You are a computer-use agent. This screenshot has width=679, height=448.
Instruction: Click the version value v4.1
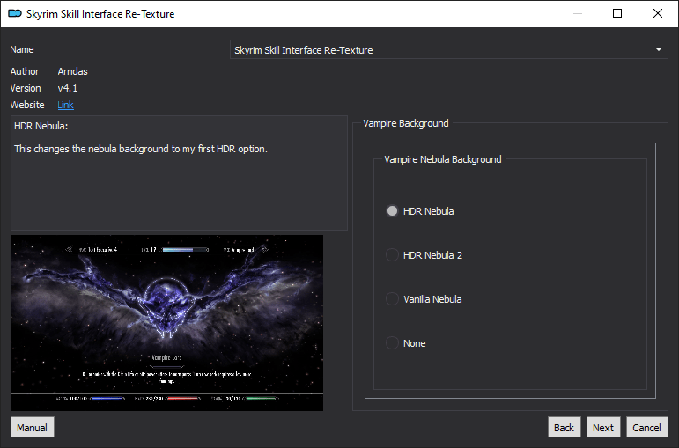pos(68,88)
